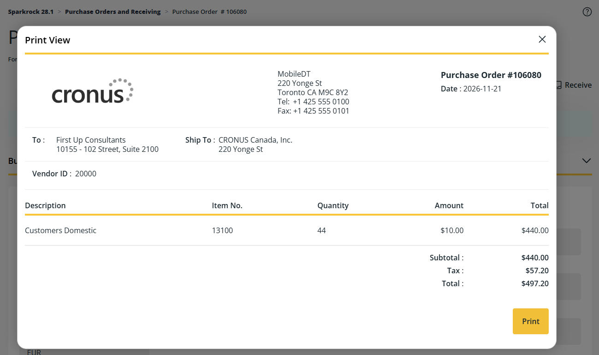Click the MobileDT company name
Screen dimensions: 599x355
click(x=294, y=74)
